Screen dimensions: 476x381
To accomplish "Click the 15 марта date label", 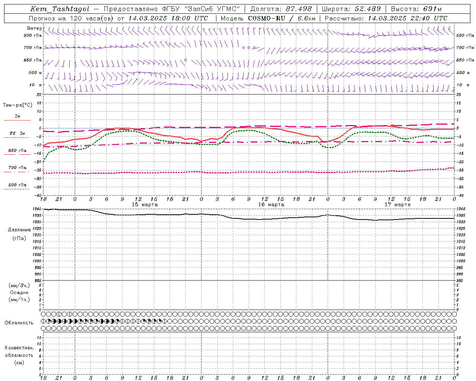I will (145, 205).
